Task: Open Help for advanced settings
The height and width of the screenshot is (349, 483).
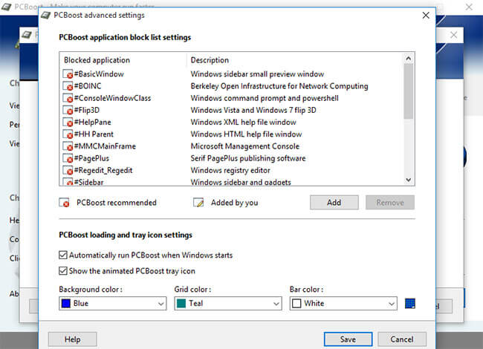Action: pos(72,339)
